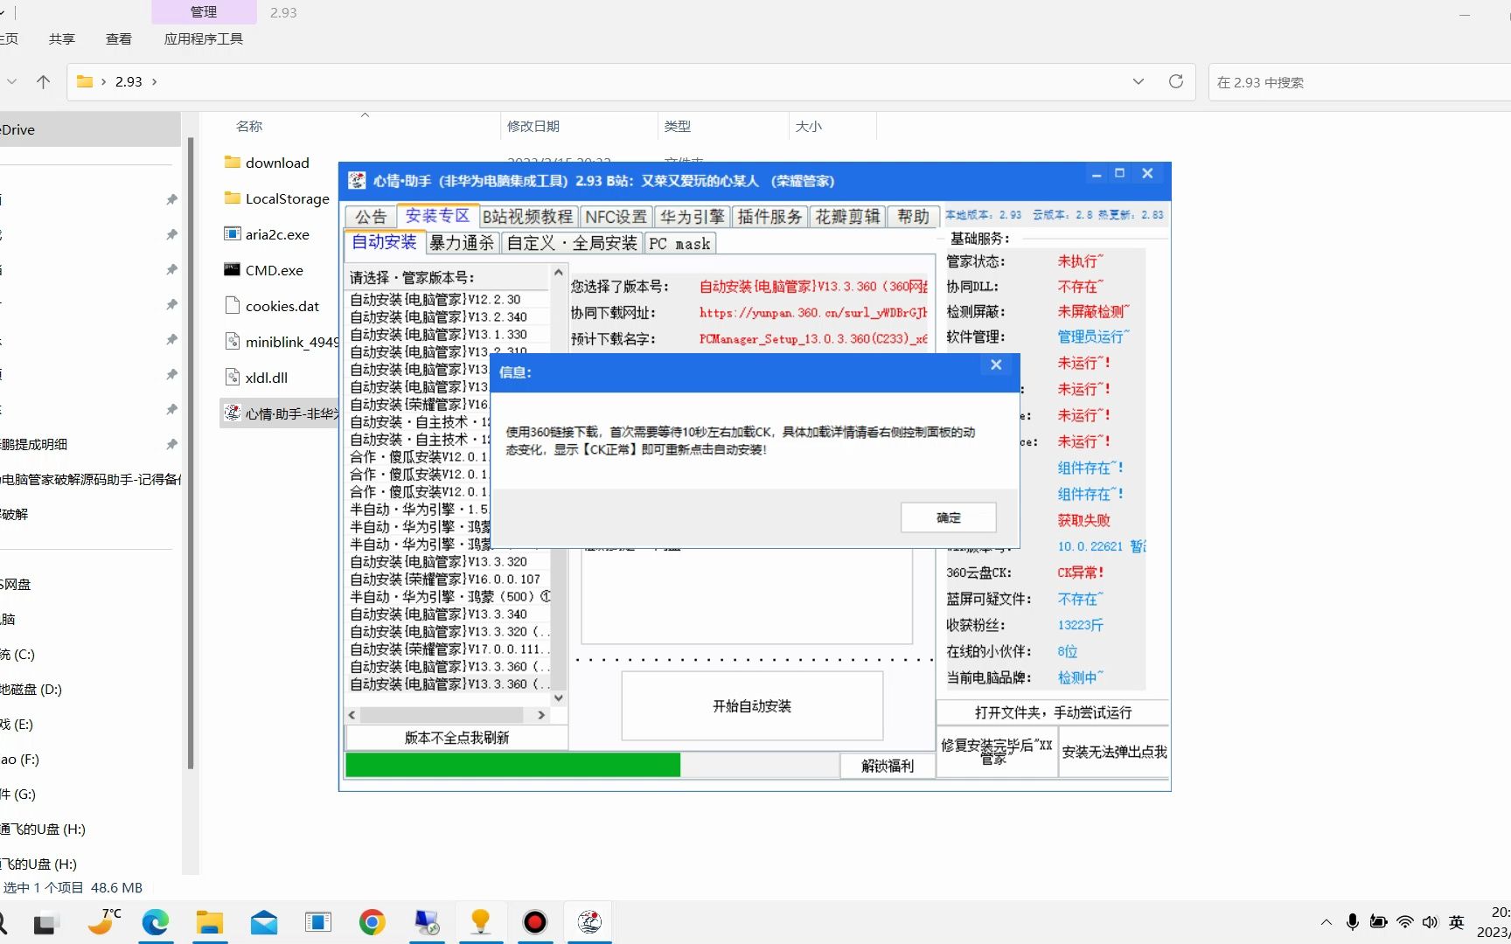This screenshot has width=1511, height=944.
Task: Sort files by 大小 column header
Action: 808,126
